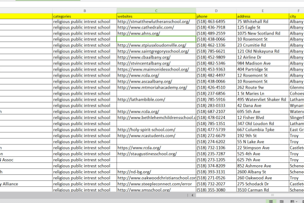Select phone cell (518) 687-2107
Image resolution: width=304 pixels, height=203 pixels.
click(x=216, y=112)
